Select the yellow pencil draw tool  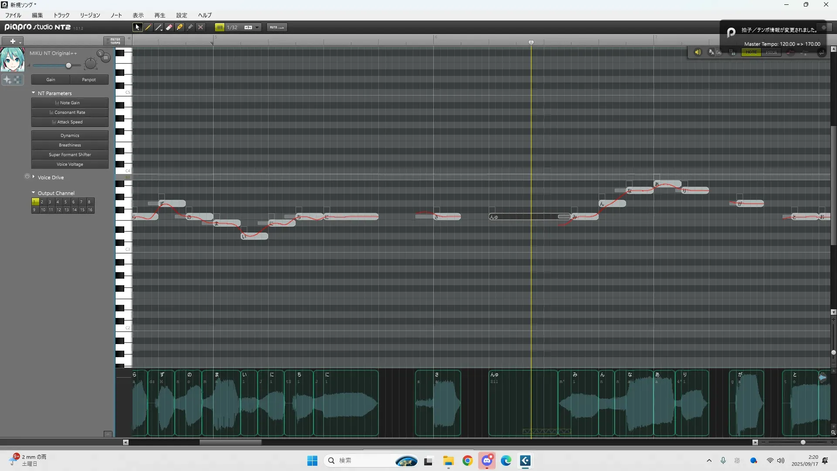pyautogui.click(x=148, y=27)
